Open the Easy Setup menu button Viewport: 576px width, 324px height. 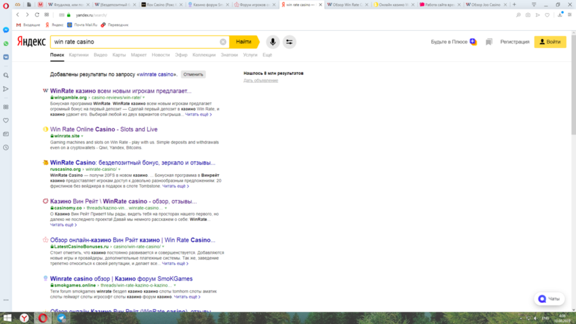[x=570, y=15]
